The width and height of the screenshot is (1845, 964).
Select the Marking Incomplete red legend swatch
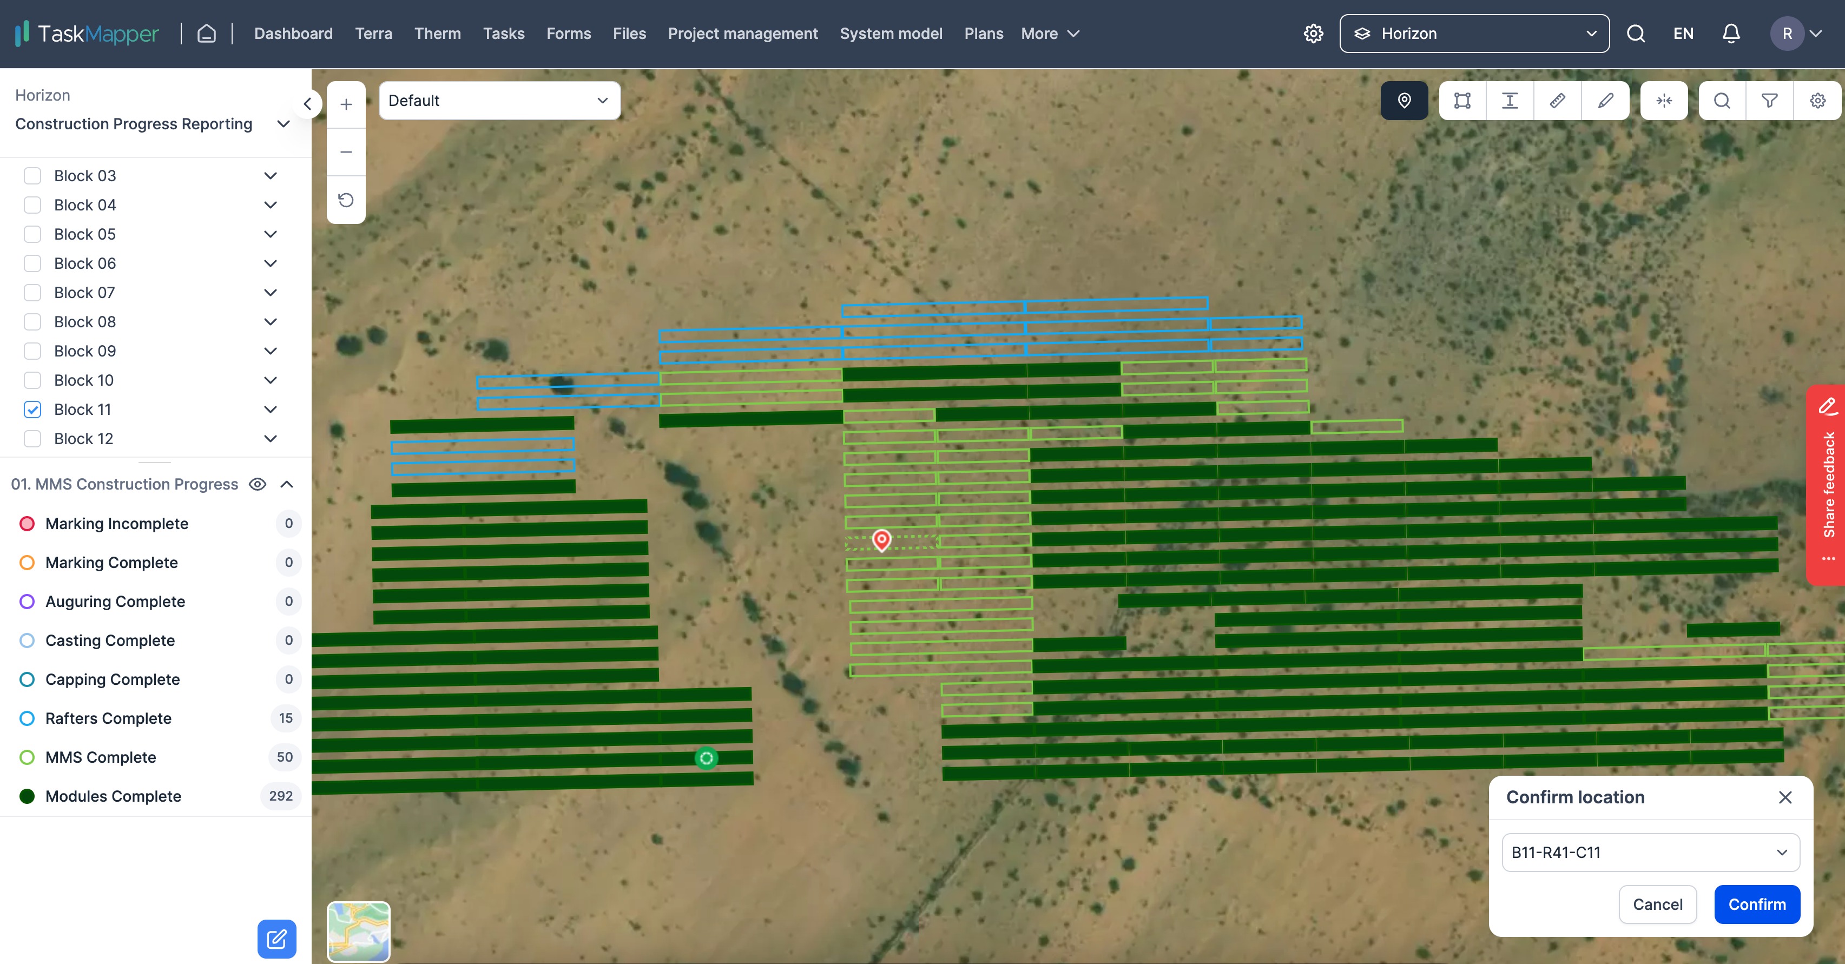click(27, 524)
